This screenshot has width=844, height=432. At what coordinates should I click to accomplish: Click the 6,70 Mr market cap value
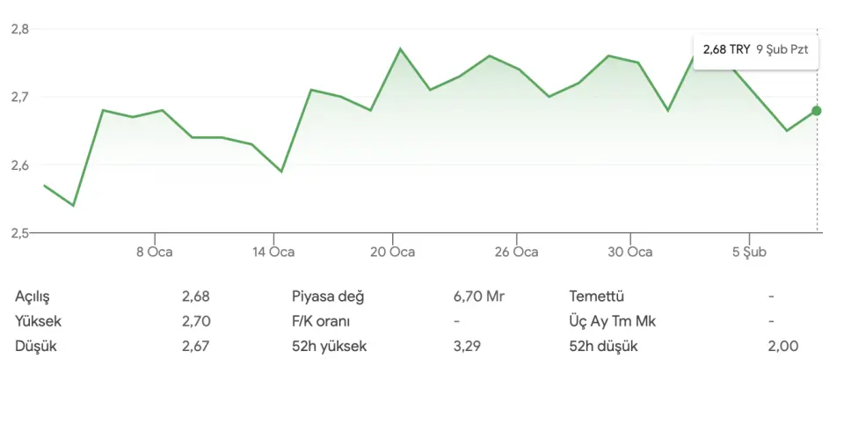479,297
